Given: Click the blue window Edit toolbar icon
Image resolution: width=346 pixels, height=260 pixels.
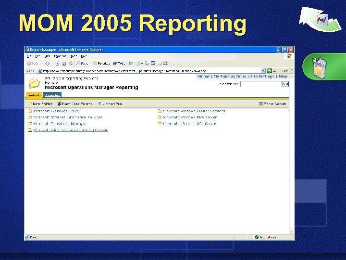Looking at the screenshot, I should 153,64.
